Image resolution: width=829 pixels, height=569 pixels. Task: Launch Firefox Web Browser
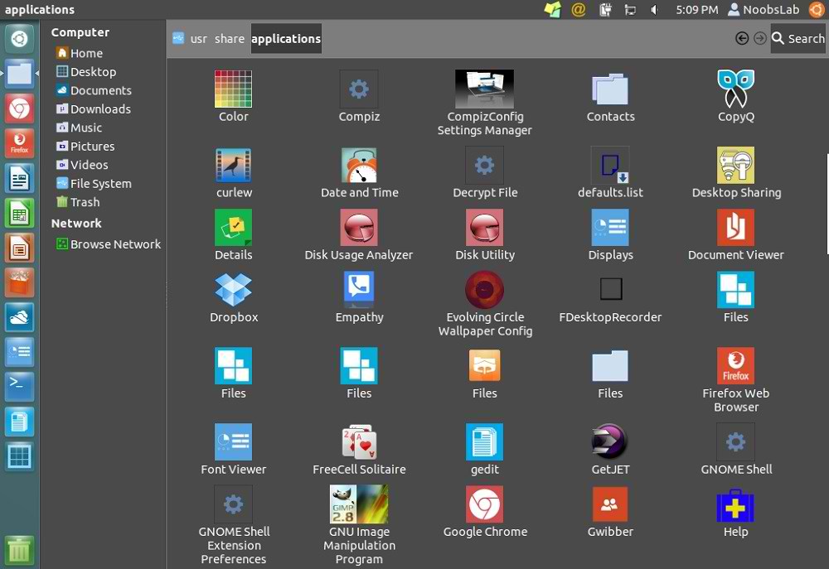coord(736,365)
